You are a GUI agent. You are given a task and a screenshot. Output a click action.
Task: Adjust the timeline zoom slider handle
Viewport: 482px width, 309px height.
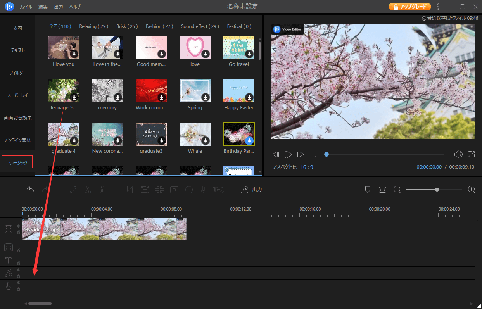click(437, 190)
